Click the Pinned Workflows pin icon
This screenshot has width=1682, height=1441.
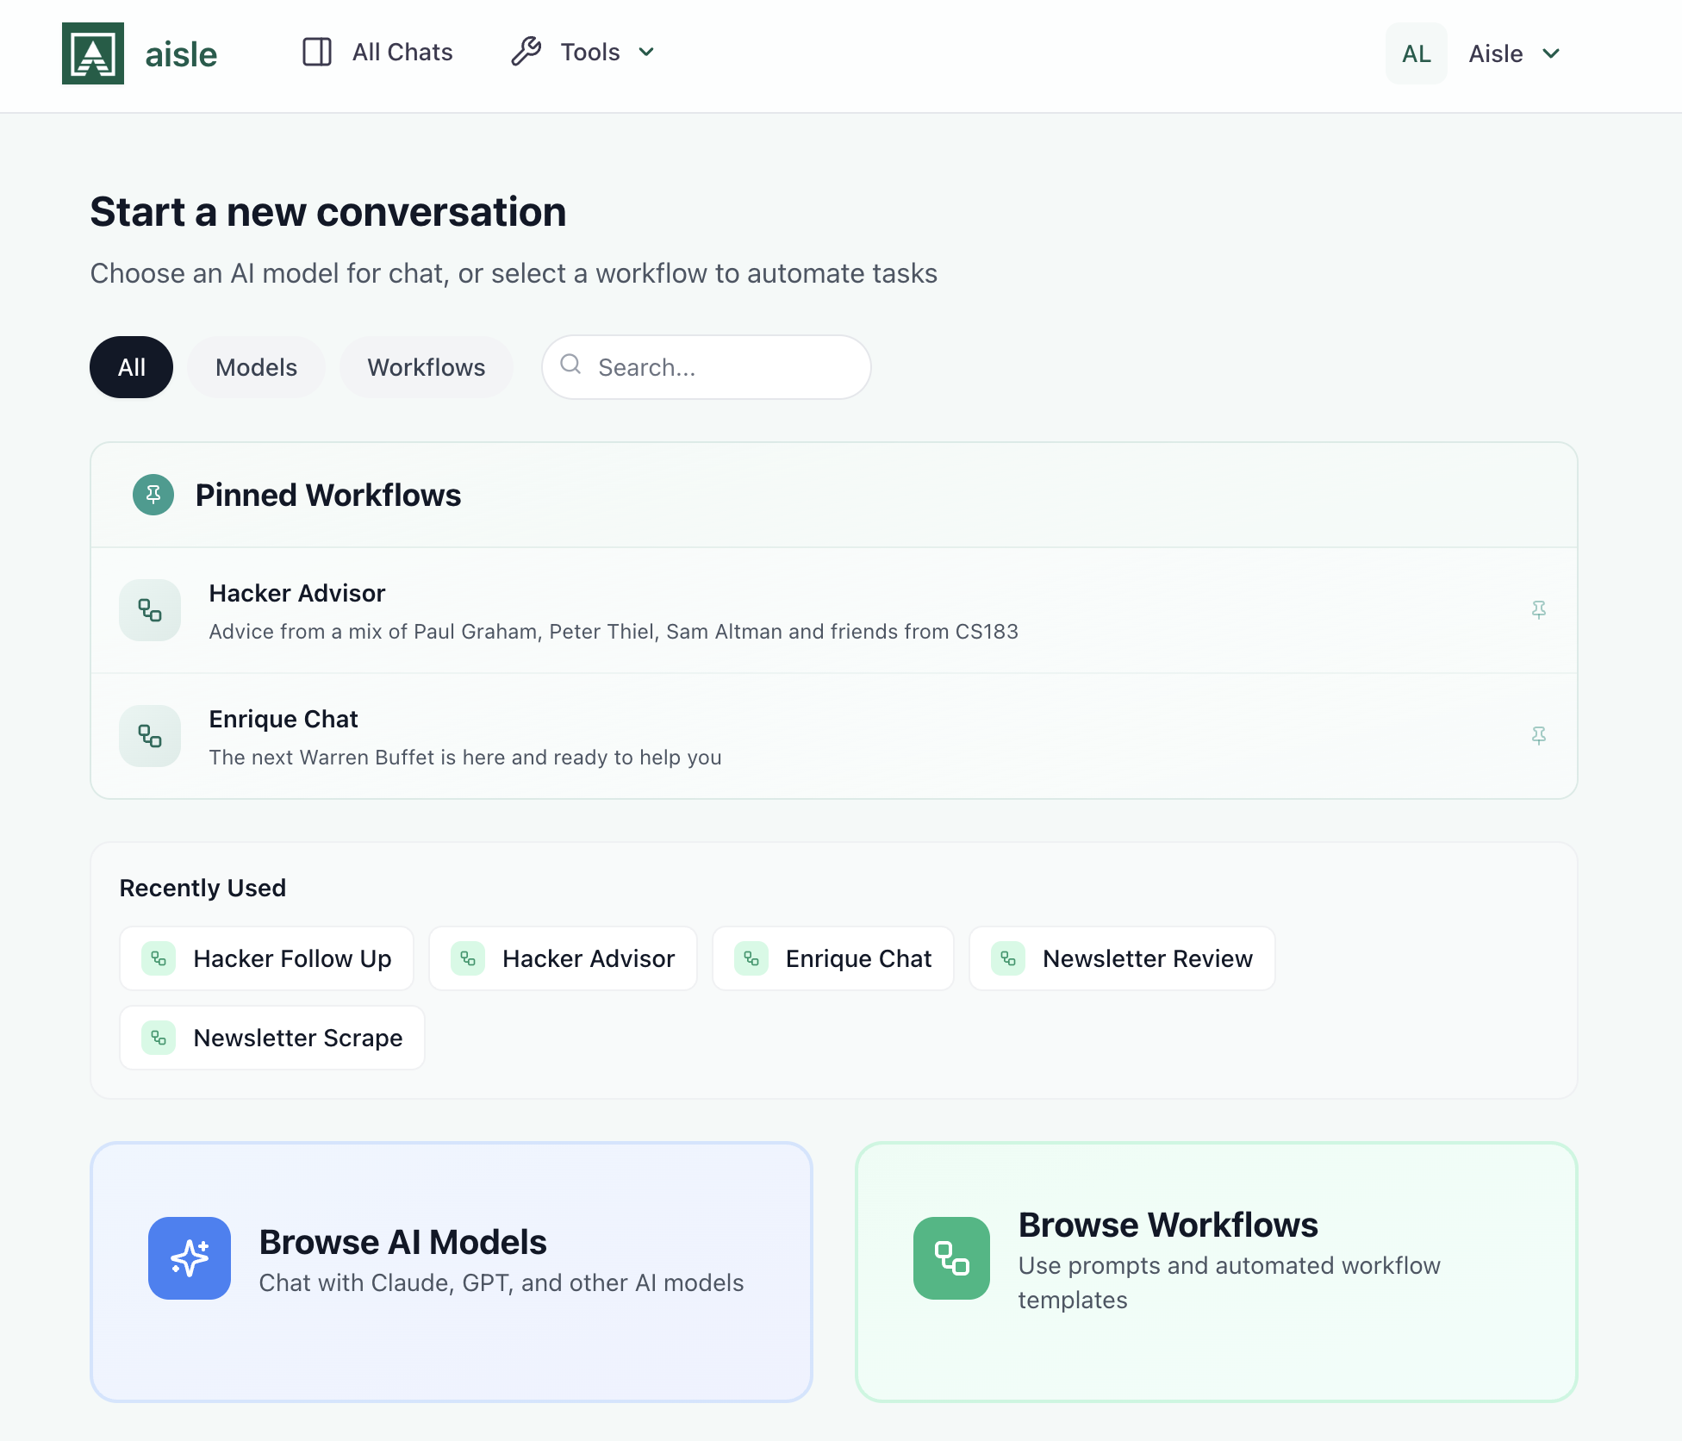(152, 495)
